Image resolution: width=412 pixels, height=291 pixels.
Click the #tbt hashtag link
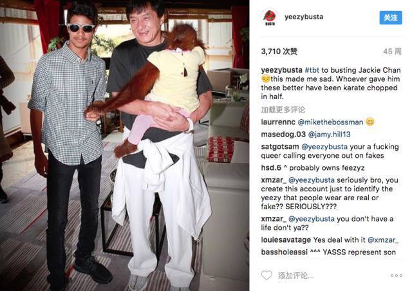[x=312, y=70]
